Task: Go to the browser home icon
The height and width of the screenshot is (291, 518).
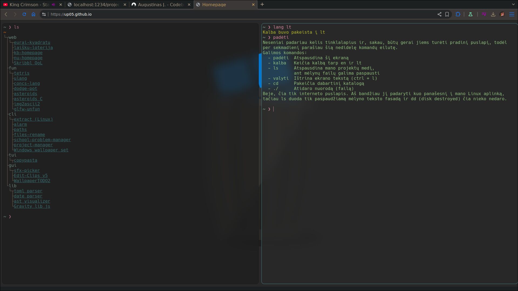Action: point(33,14)
